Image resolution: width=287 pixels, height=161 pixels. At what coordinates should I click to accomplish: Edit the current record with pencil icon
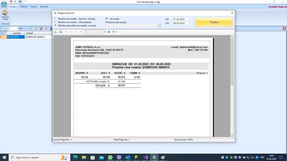click(x=41, y=28)
